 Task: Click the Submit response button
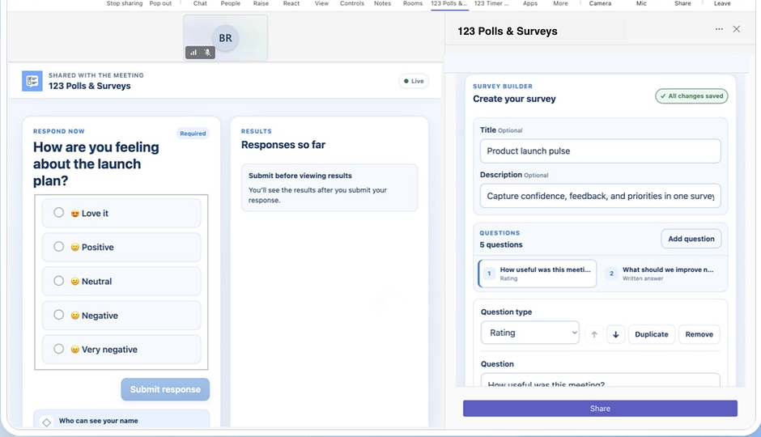[x=165, y=389]
